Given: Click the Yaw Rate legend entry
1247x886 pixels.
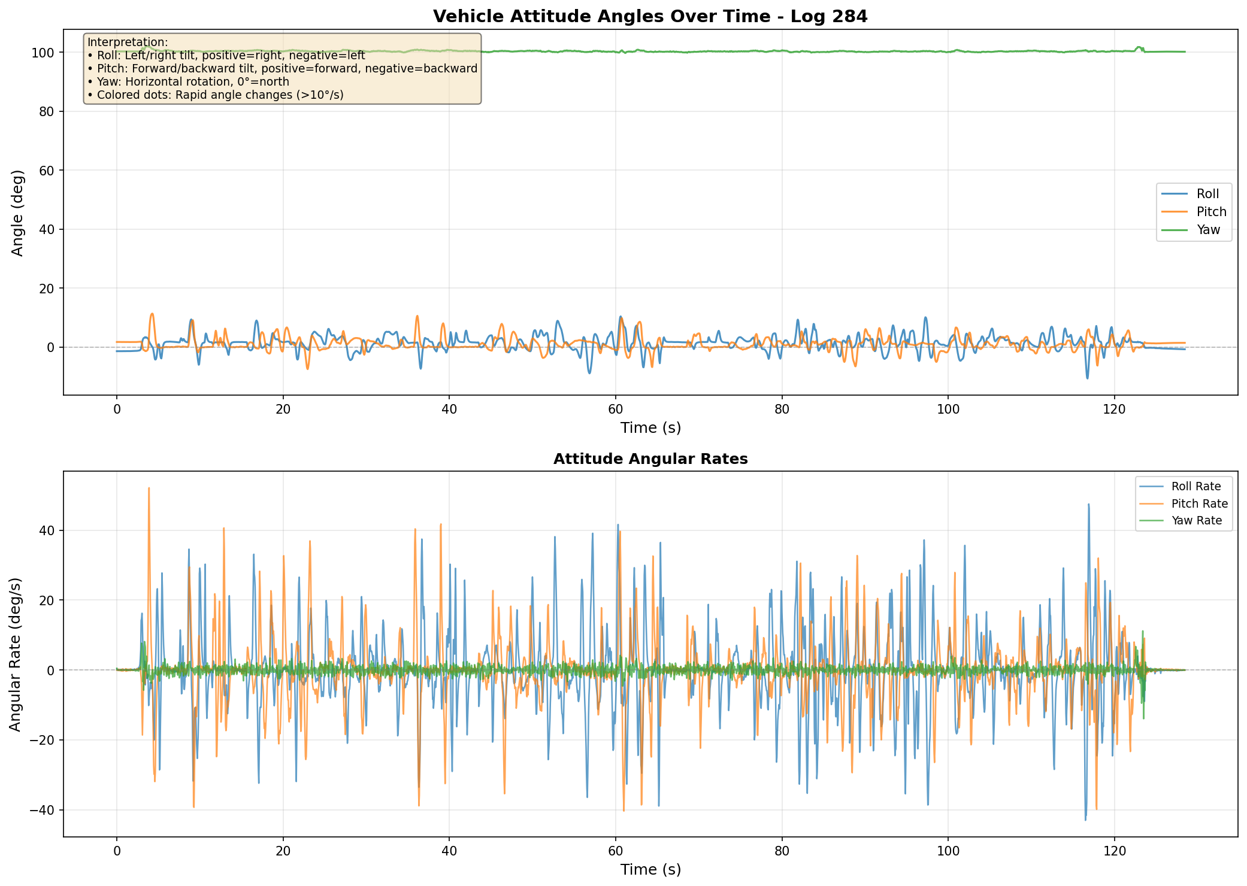Looking at the screenshot, I should pos(1196,521).
